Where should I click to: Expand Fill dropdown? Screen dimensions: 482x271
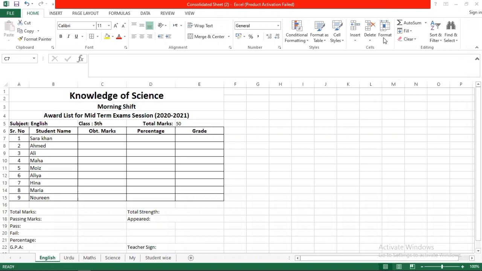(411, 31)
